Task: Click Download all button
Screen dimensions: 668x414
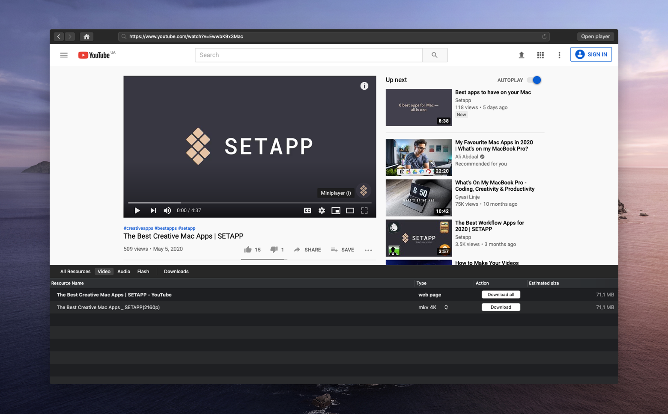Action: coord(501,295)
